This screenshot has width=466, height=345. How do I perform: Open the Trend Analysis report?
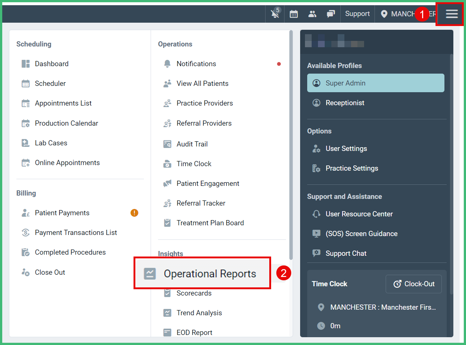click(199, 313)
